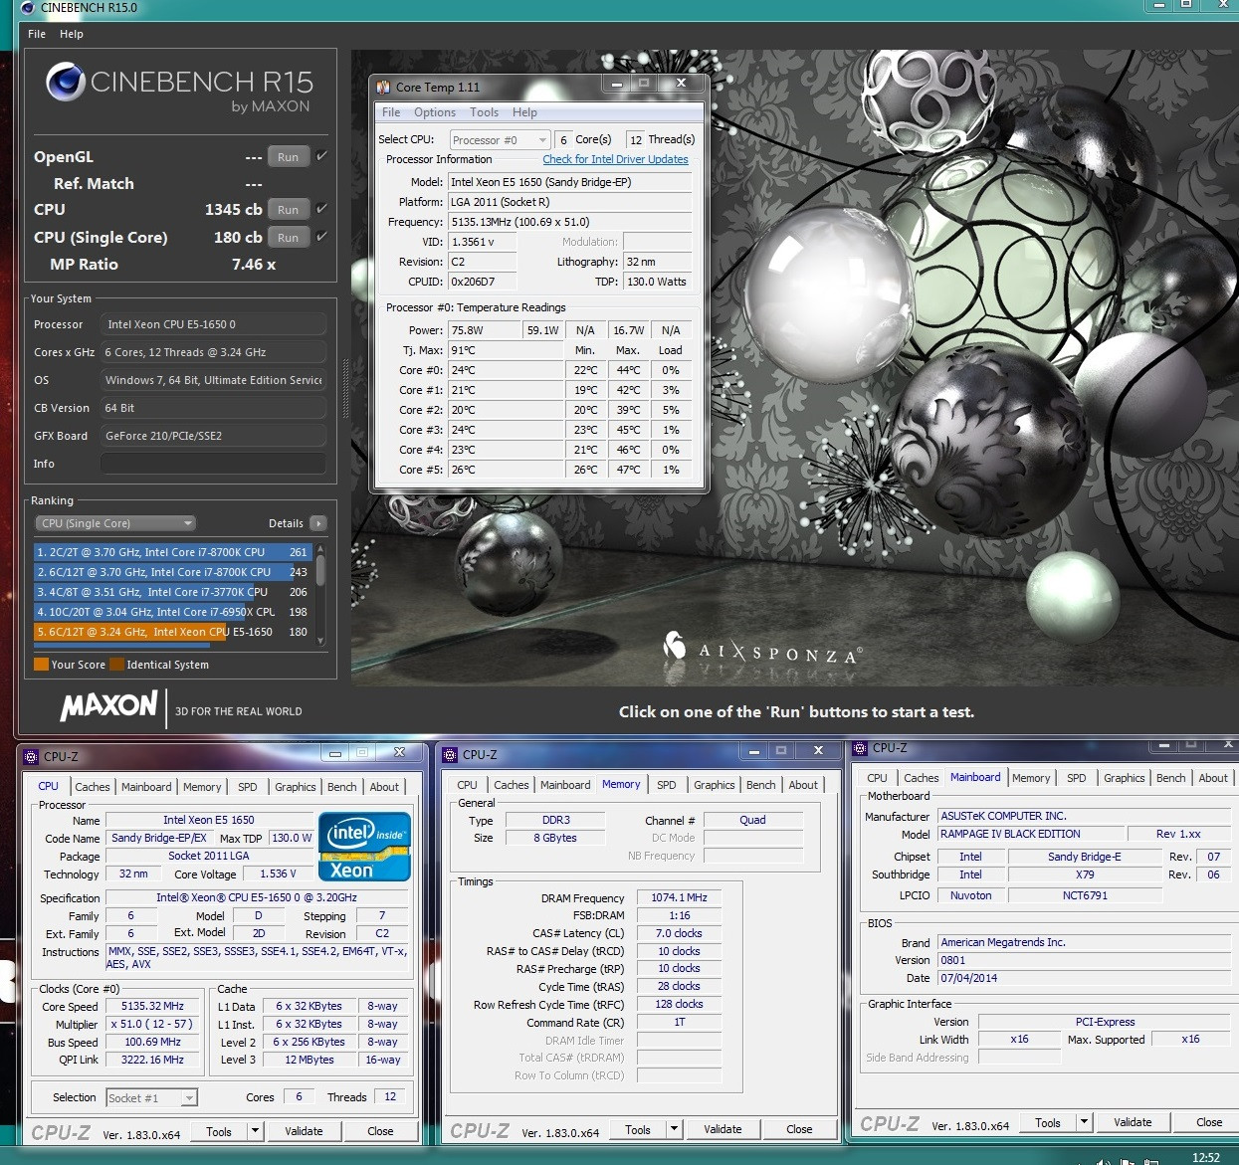Click left CPU-Z title bar icon
Image resolution: width=1239 pixels, height=1165 pixels.
pyautogui.click(x=31, y=757)
